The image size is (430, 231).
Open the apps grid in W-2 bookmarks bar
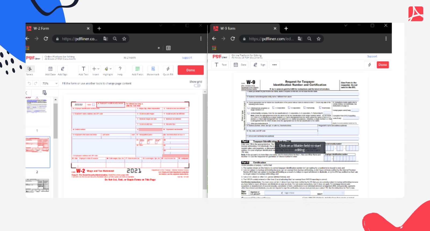(27, 48)
